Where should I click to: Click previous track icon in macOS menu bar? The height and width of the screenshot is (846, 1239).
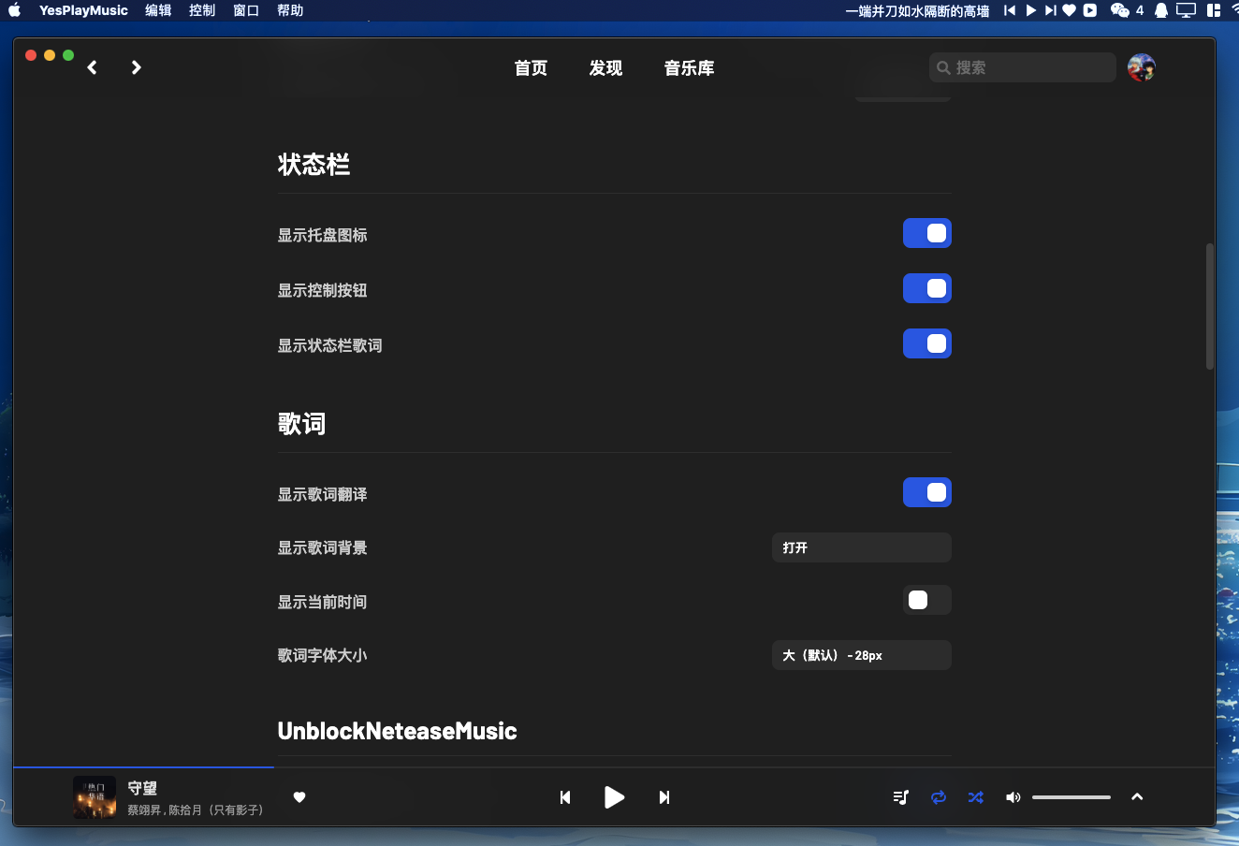1010,10
